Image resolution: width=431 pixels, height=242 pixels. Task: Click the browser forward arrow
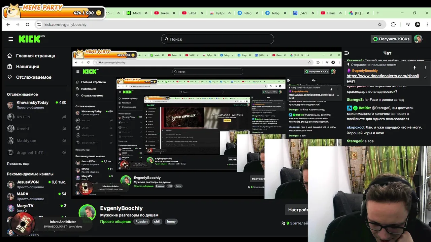coord(18,25)
